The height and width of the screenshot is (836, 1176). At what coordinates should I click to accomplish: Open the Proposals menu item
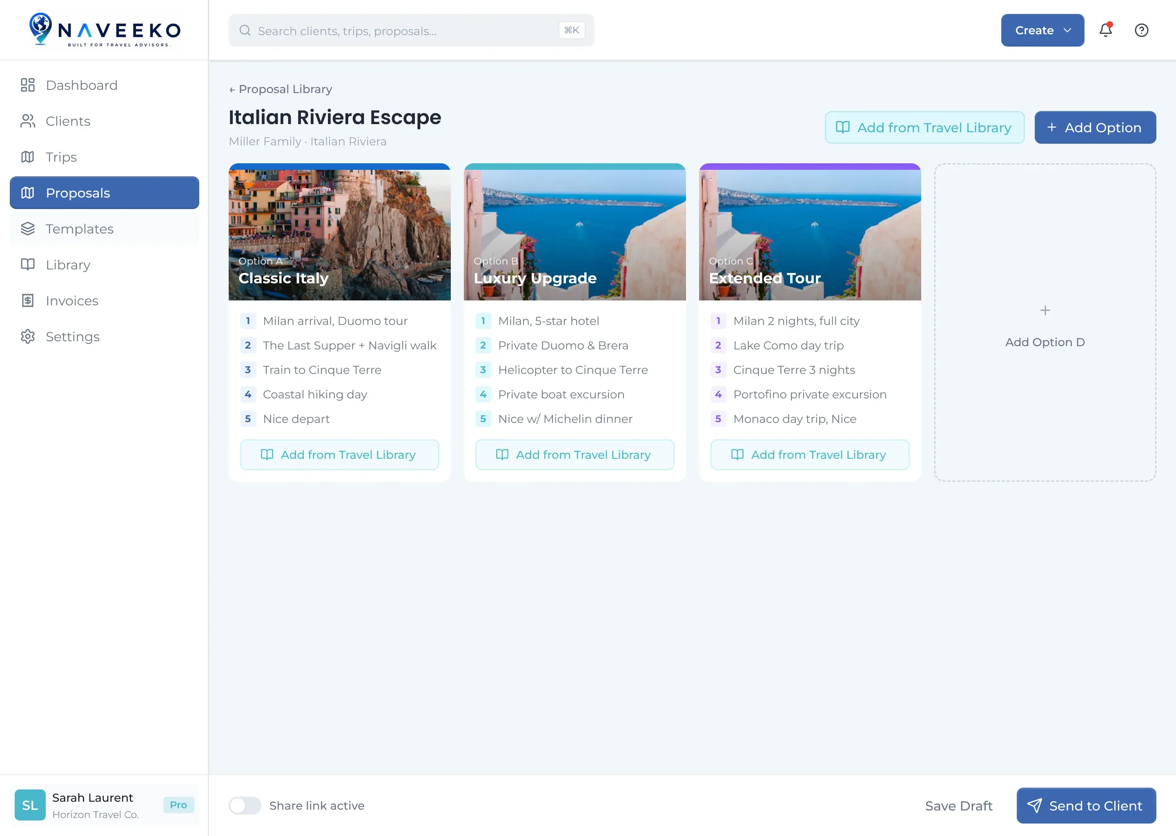click(105, 193)
